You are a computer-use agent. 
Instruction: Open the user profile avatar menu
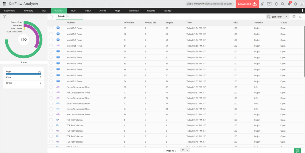(x=302, y=4)
